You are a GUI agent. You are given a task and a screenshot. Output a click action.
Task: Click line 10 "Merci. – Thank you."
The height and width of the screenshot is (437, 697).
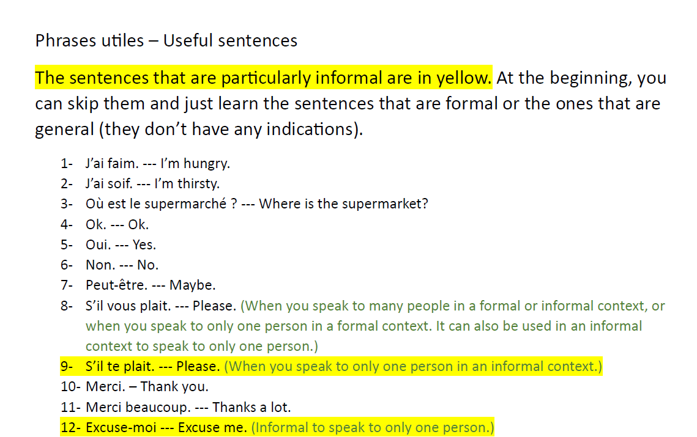147,387
